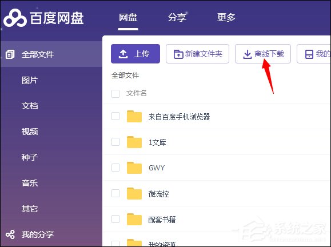Toggle the select-all checkbox beside 文件名

coord(115,94)
